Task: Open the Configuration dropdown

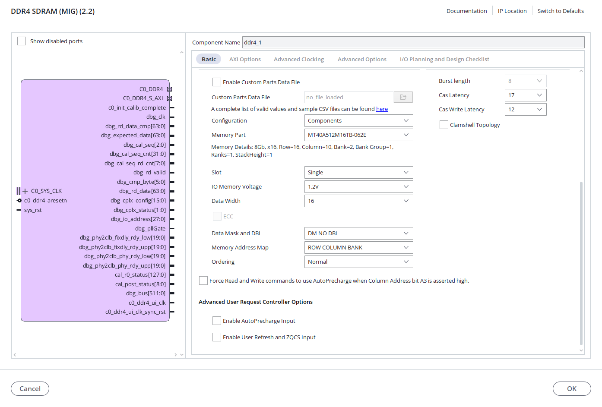Action: pyautogui.click(x=358, y=120)
